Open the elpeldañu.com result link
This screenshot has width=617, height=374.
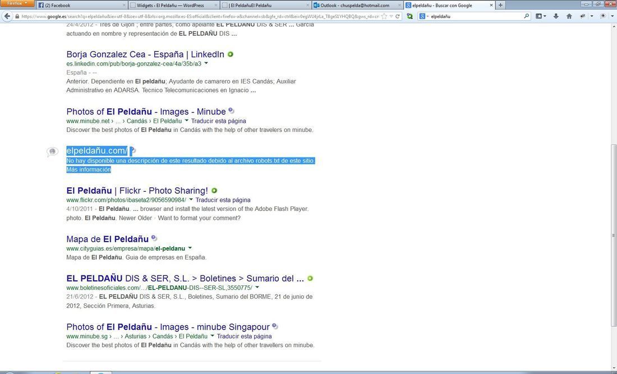[97, 151]
